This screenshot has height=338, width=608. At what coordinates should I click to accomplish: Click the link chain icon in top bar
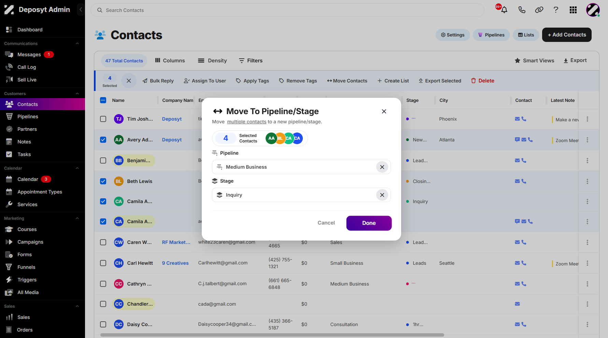point(539,10)
